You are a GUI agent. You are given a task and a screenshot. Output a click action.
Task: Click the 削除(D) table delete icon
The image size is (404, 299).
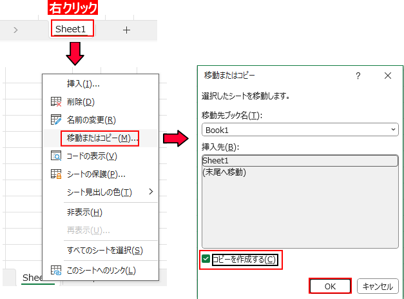pos(56,102)
